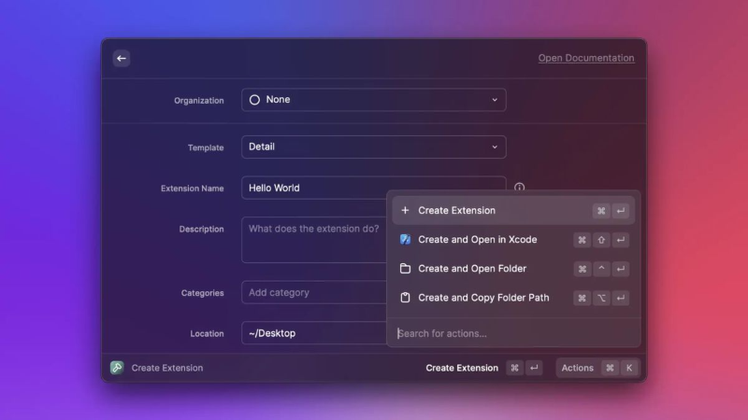
Task: Click the 'Description' field label
Action: point(201,229)
